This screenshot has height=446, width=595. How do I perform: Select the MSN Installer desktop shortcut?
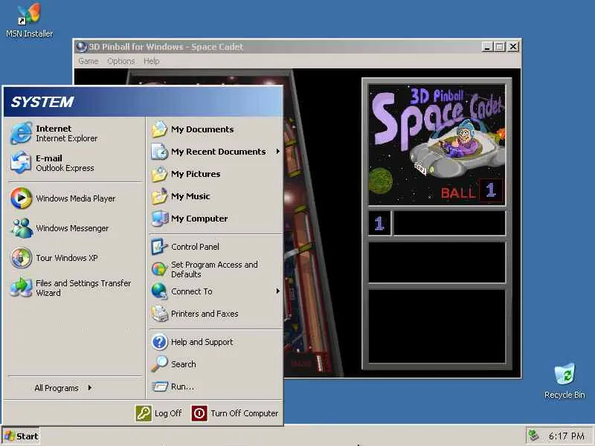29,20
